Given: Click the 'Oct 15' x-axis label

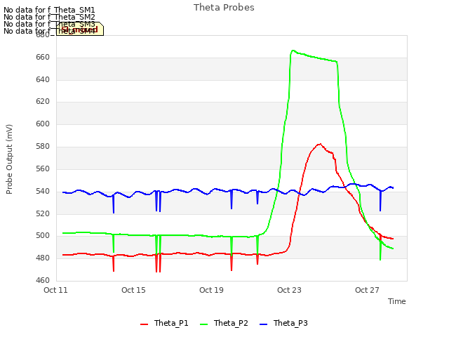Looking at the screenshot, I should pos(133,290).
